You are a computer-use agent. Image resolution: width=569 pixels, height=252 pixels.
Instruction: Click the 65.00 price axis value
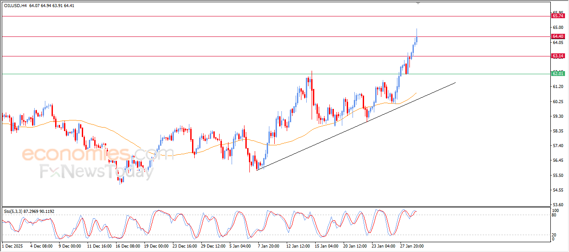[x=559, y=28]
